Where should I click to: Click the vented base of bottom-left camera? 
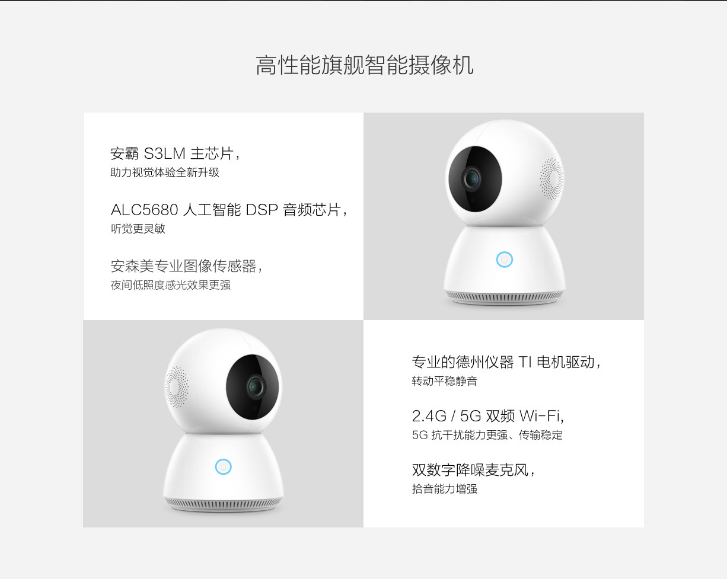tap(224, 504)
